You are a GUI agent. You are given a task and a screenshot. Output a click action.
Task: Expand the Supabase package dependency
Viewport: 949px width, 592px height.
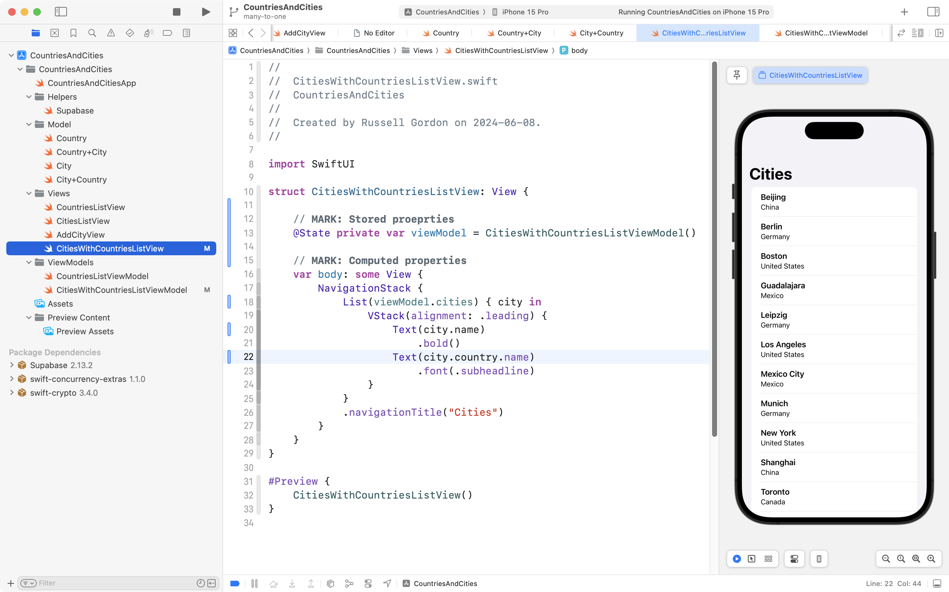click(x=12, y=365)
